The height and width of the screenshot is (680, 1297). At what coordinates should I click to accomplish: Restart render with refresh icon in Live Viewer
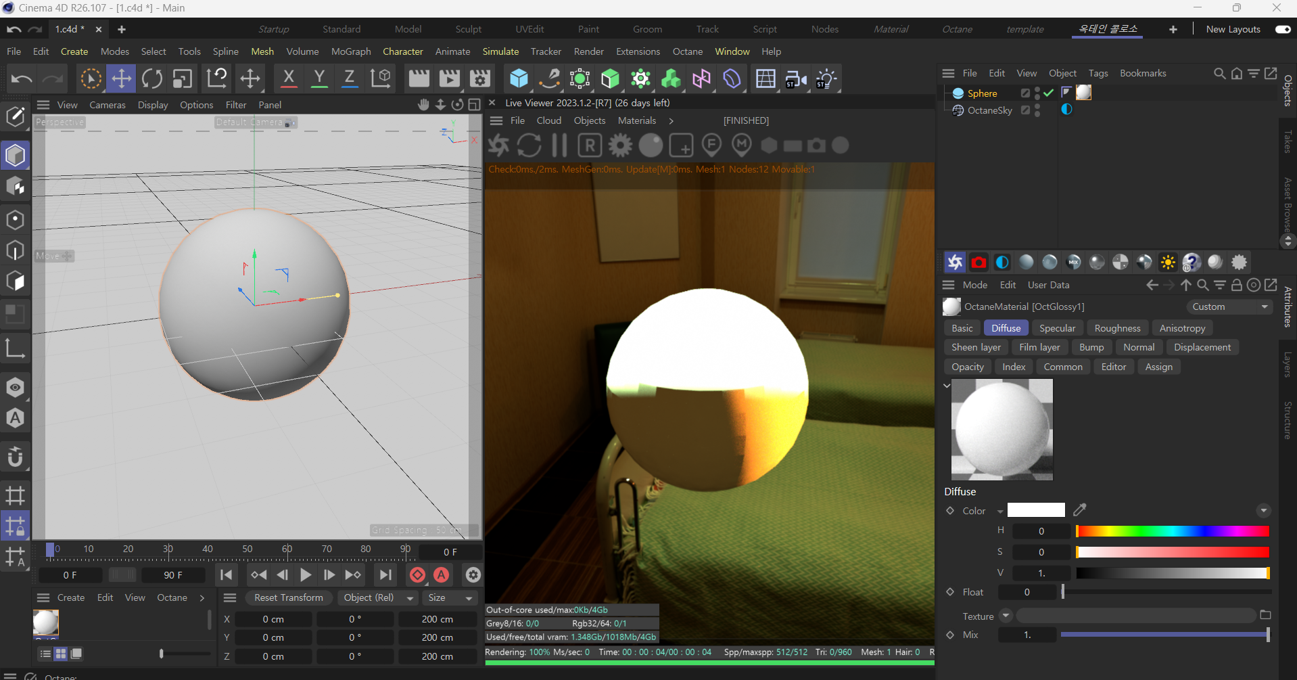pyautogui.click(x=529, y=145)
